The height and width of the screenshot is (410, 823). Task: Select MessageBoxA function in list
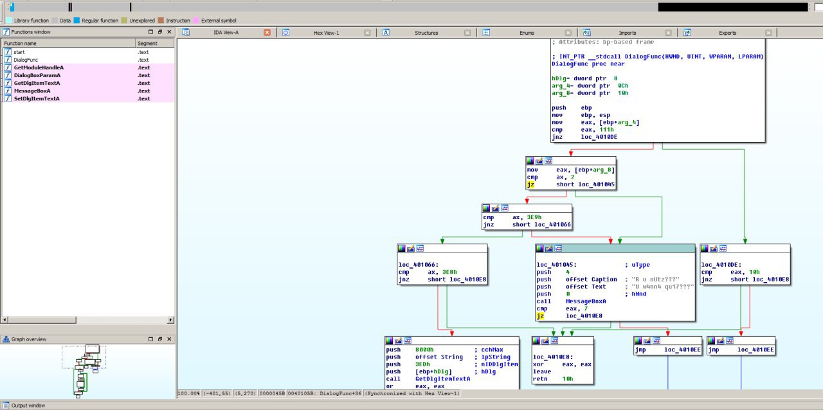pos(32,91)
